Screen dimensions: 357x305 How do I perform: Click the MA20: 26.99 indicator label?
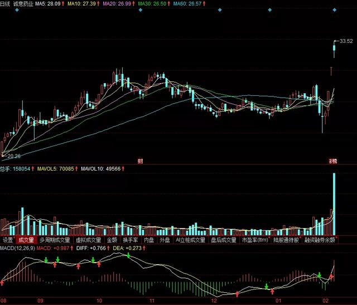(117, 4)
